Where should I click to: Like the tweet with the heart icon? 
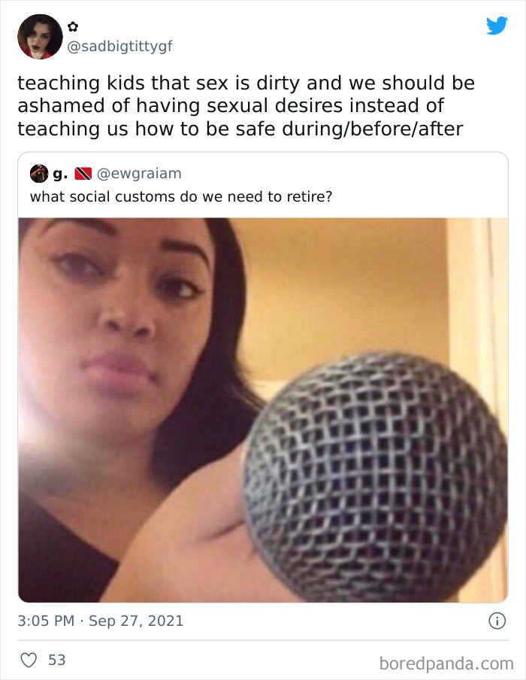[29, 660]
